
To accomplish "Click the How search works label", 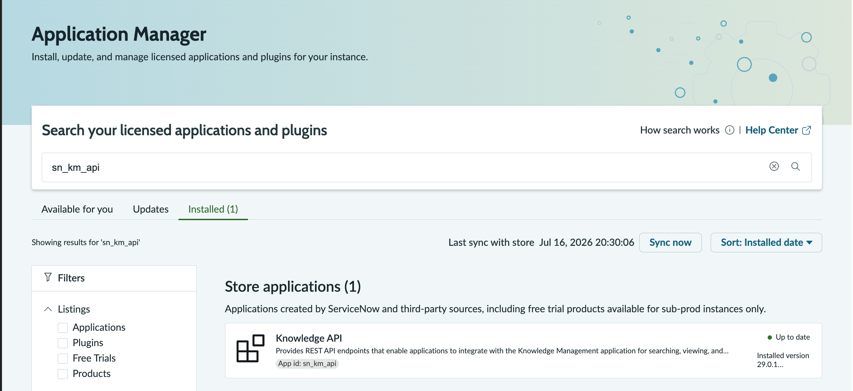I will point(680,130).
